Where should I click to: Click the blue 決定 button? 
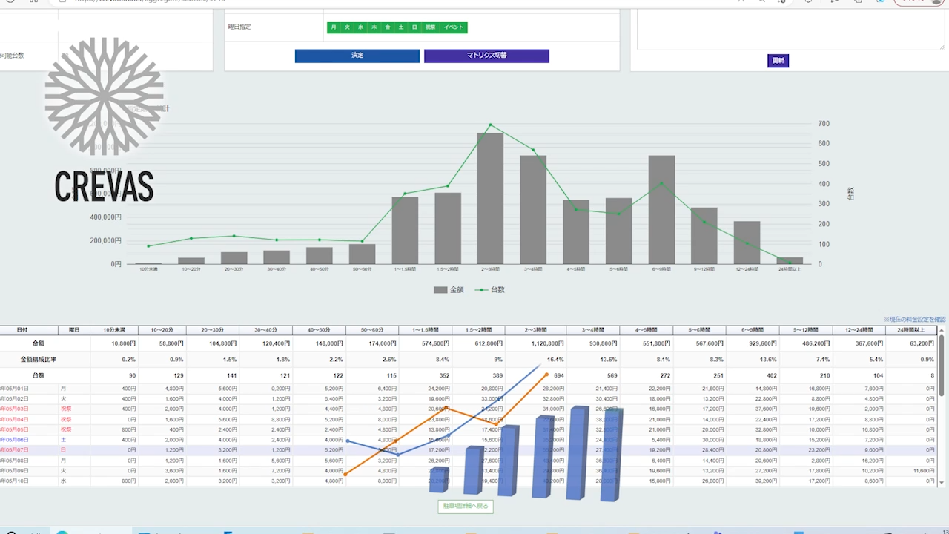click(x=357, y=56)
